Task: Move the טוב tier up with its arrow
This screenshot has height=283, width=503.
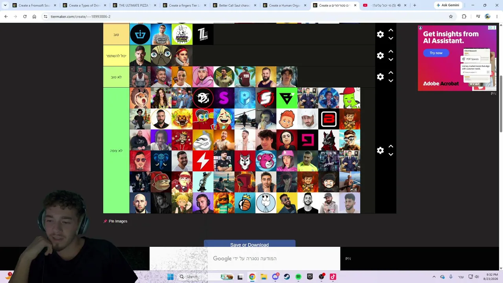Action: pos(391,30)
